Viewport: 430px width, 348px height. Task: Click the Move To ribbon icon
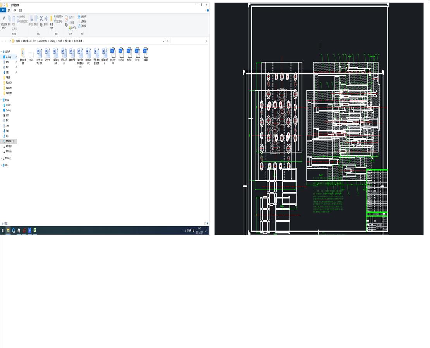click(x=31, y=19)
